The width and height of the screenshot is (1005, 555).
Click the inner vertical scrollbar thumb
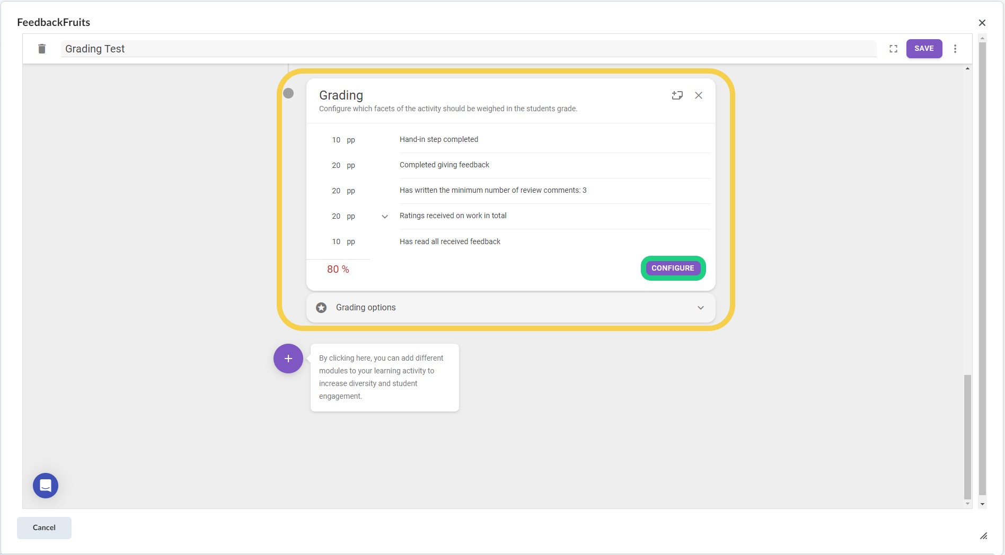click(x=967, y=436)
